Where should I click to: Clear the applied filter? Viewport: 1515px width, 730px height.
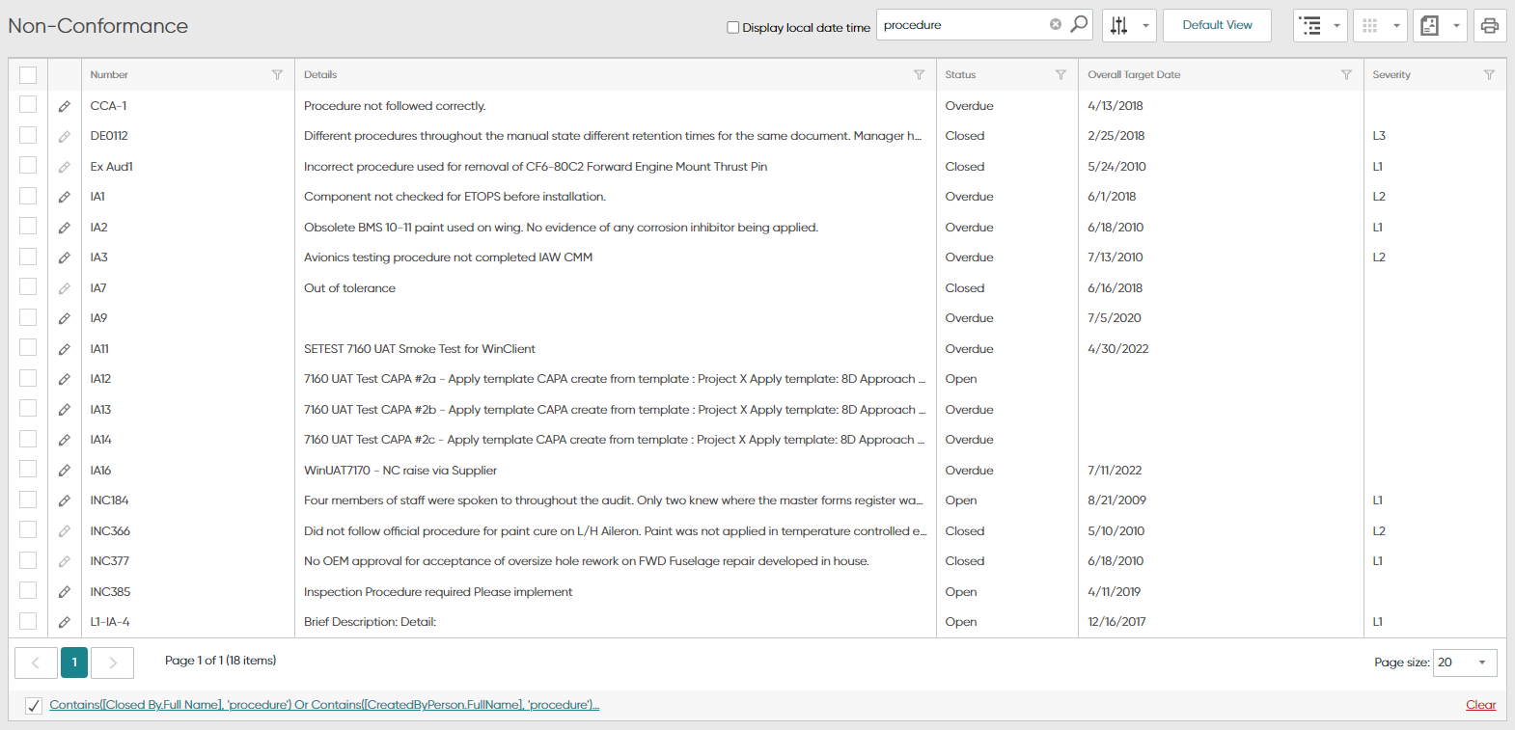[1480, 705]
